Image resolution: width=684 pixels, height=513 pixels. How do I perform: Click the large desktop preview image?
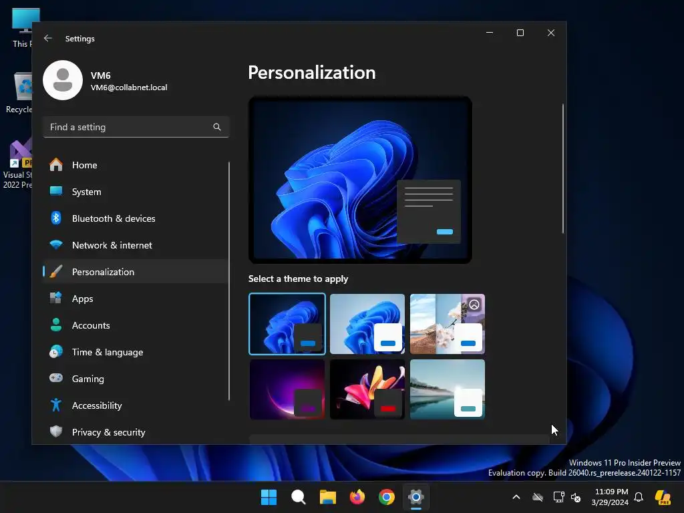coord(360,180)
